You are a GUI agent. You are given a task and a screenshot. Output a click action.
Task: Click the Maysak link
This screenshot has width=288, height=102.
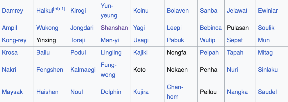12,92
